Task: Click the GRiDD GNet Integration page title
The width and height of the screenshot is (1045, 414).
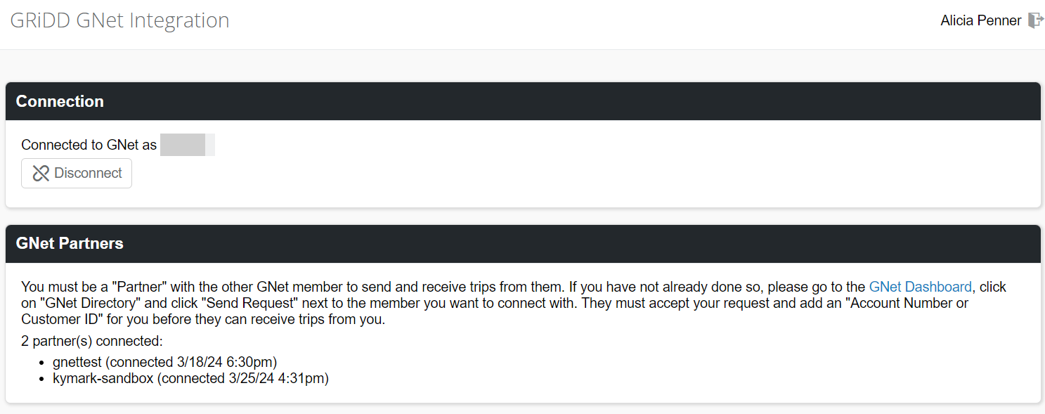Action: (119, 20)
